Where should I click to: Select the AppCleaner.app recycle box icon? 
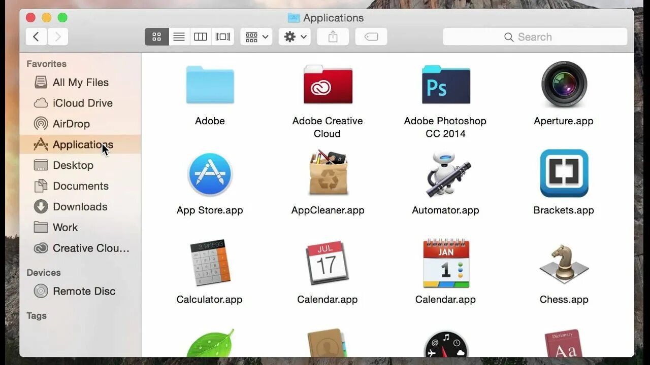pos(328,173)
